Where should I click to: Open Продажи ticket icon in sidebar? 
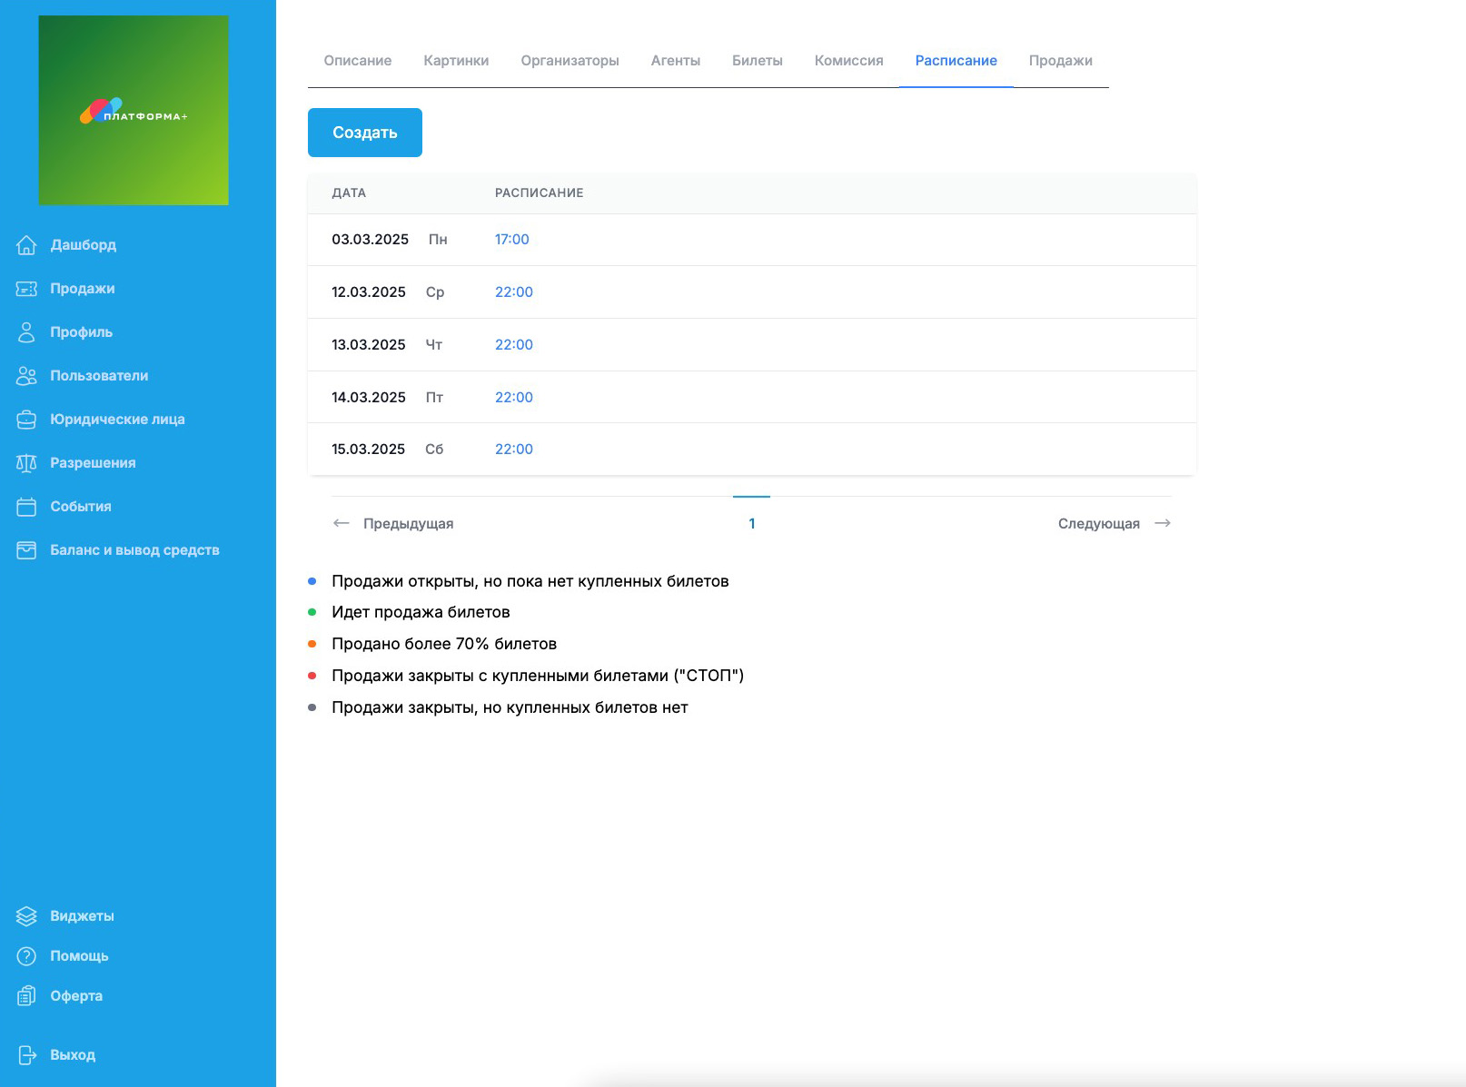coord(26,289)
